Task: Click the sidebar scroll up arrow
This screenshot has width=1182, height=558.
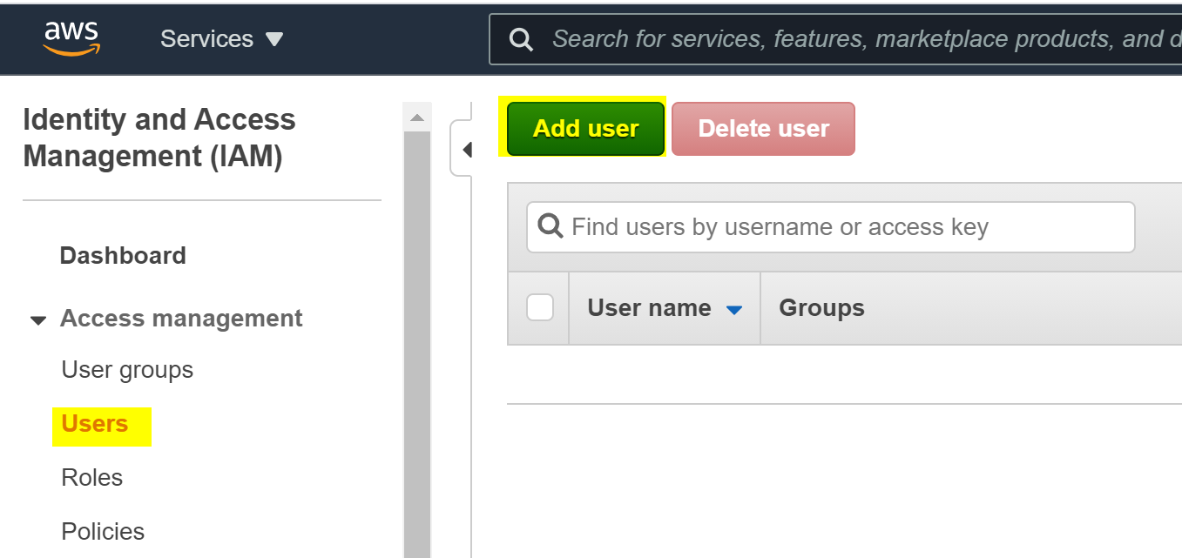Action: (x=417, y=117)
